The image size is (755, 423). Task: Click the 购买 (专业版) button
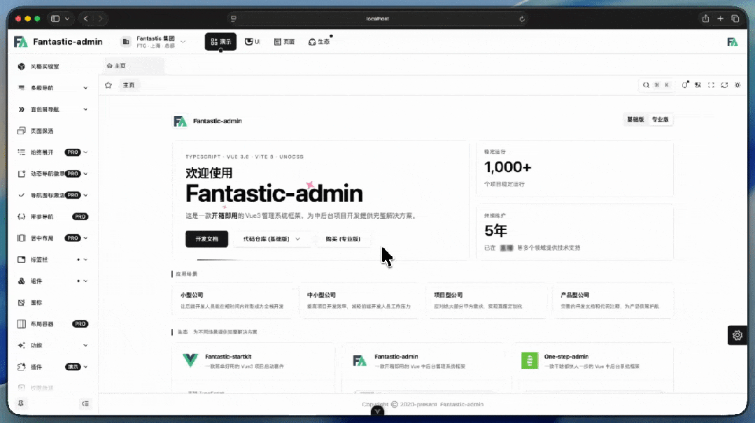tap(343, 239)
